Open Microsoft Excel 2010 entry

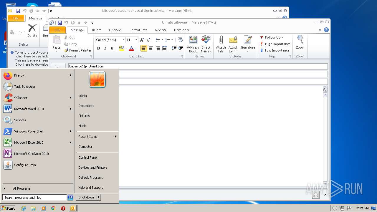tap(37, 143)
